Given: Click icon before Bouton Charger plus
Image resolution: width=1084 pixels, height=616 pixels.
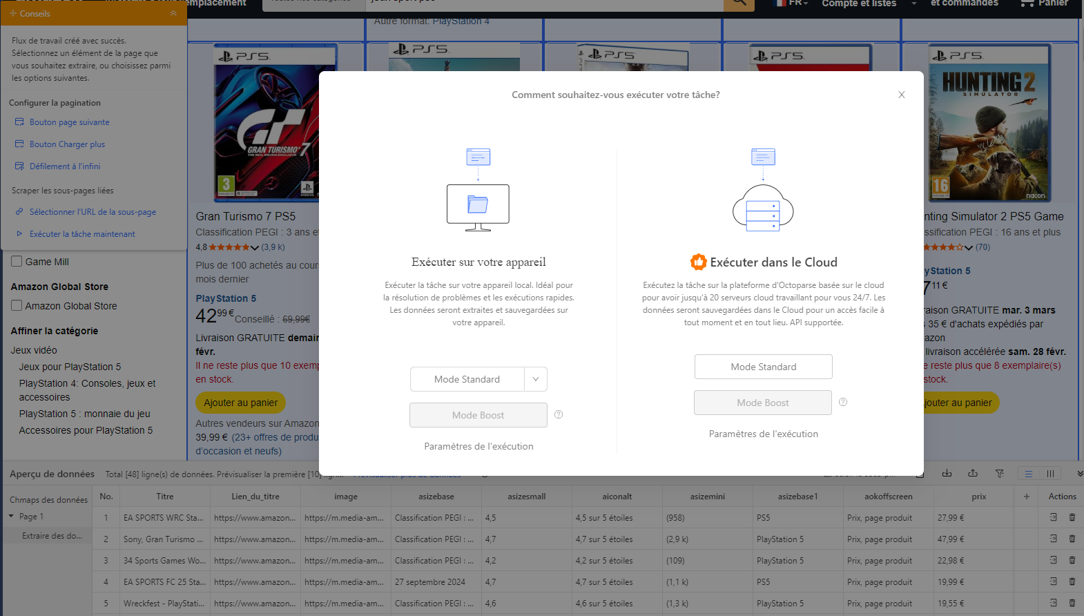Looking at the screenshot, I should point(19,144).
